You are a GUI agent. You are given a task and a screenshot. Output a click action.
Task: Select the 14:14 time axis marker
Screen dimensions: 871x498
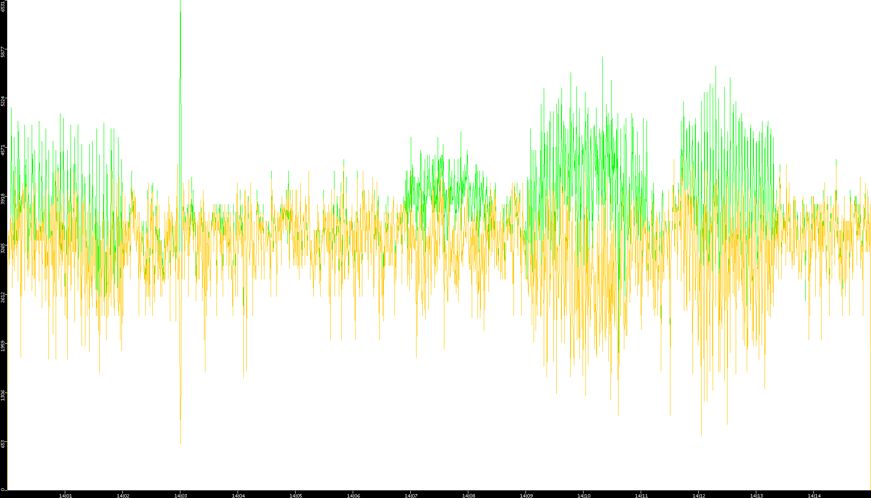click(814, 496)
